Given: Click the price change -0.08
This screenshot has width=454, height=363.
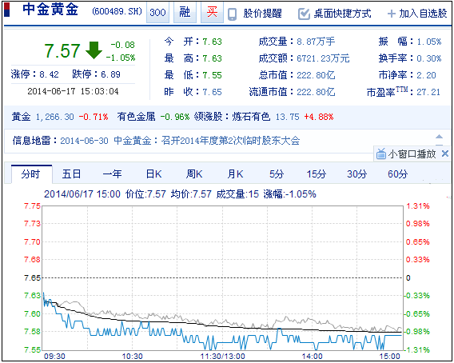Looking at the screenshot, I should (122, 45).
